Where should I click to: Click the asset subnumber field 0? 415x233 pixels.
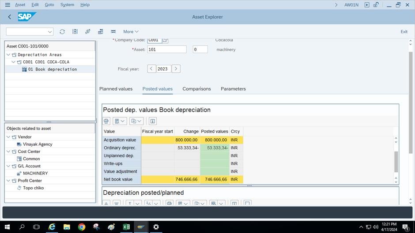pyautogui.click(x=200, y=49)
